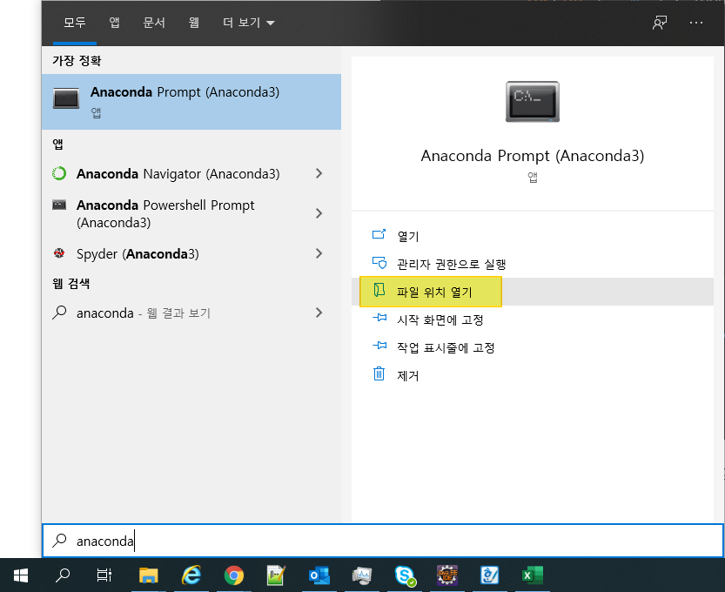Open the notepad with pencil taskbar icon
This screenshot has height=592, width=725.
tap(277, 575)
